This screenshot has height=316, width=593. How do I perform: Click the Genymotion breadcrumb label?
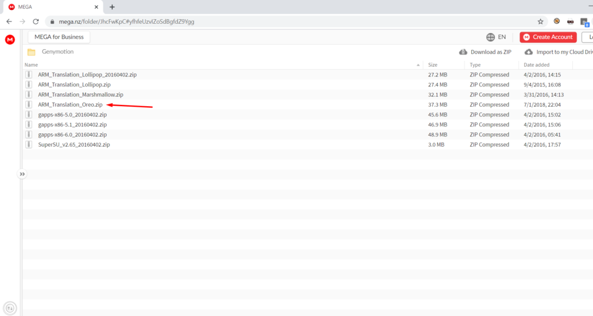coord(57,52)
